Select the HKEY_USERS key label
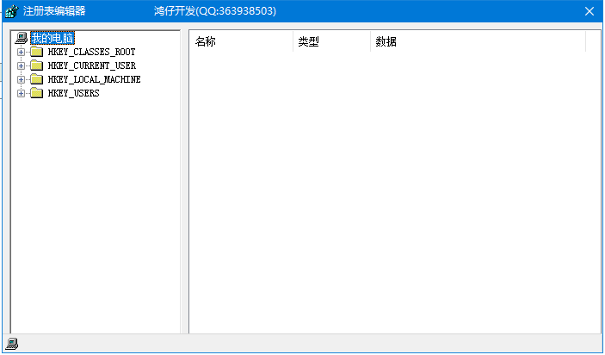Viewport: 605px width, 355px height. point(73,93)
